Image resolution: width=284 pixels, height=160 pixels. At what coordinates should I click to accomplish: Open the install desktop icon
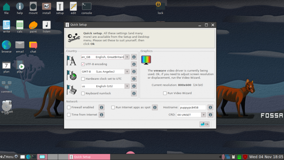pyautogui.click(x=46, y=8)
